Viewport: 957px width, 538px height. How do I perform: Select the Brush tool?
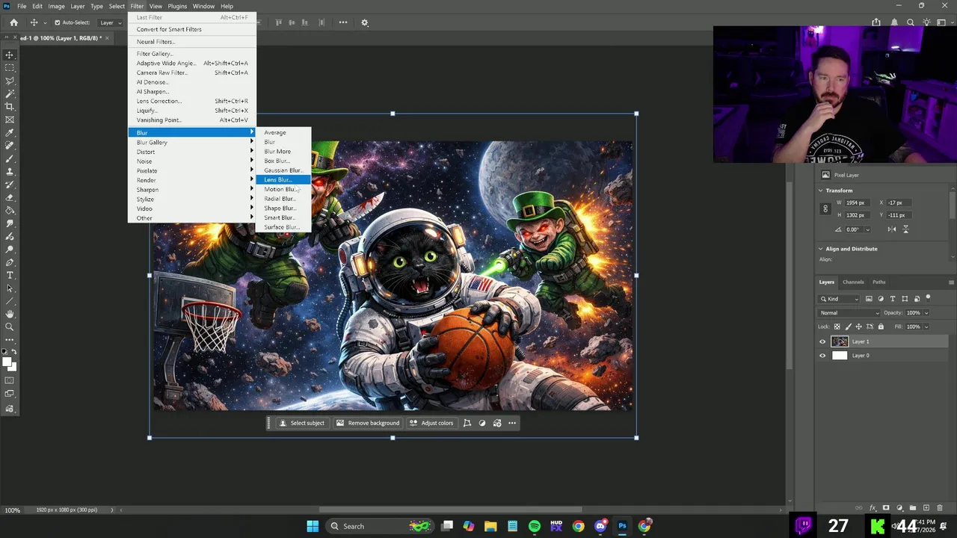pos(10,158)
